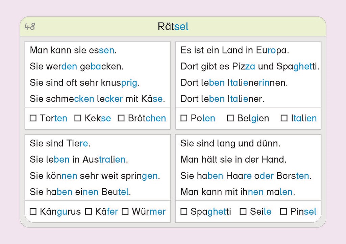Click the text "Sie sind Tiere."
Screen dimensions: 346x244
[x=60, y=143]
